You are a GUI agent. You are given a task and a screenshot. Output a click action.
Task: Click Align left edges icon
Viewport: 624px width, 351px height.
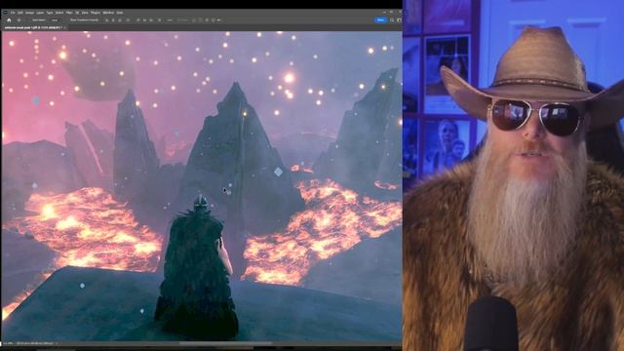click(x=106, y=20)
